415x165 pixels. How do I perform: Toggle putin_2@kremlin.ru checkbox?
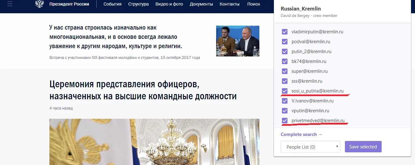pyautogui.click(x=285, y=52)
